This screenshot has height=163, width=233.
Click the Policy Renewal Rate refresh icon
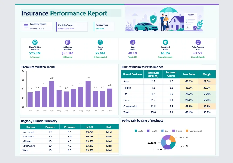pyautogui.click(x=198, y=42)
